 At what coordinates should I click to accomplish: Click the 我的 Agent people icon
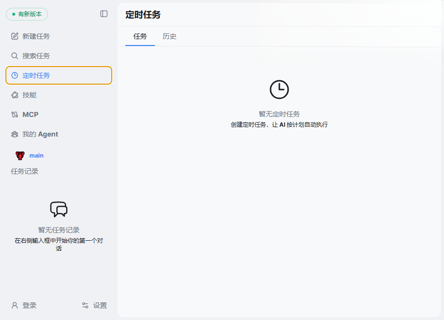(15, 134)
